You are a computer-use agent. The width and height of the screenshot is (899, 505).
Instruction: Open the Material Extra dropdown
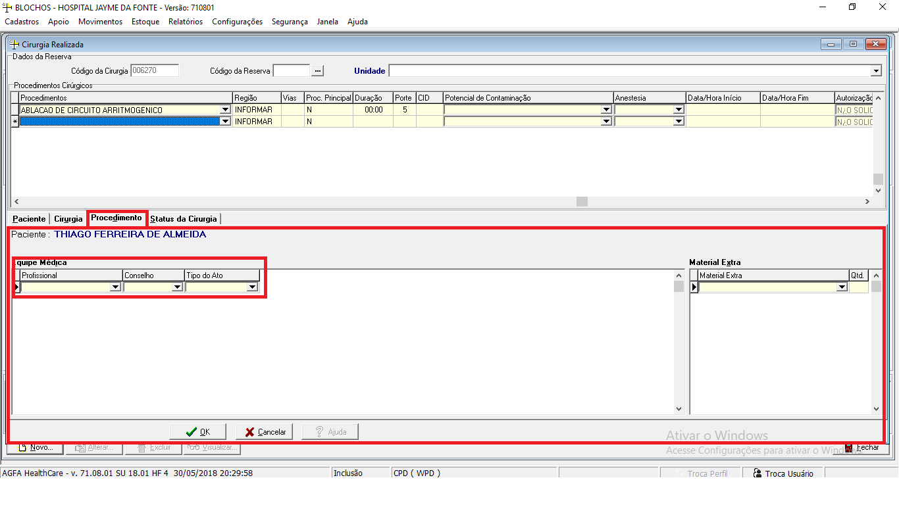click(x=841, y=287)
